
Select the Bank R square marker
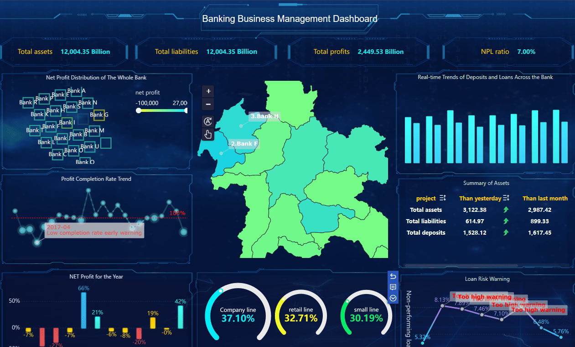(x=28, y=103)
